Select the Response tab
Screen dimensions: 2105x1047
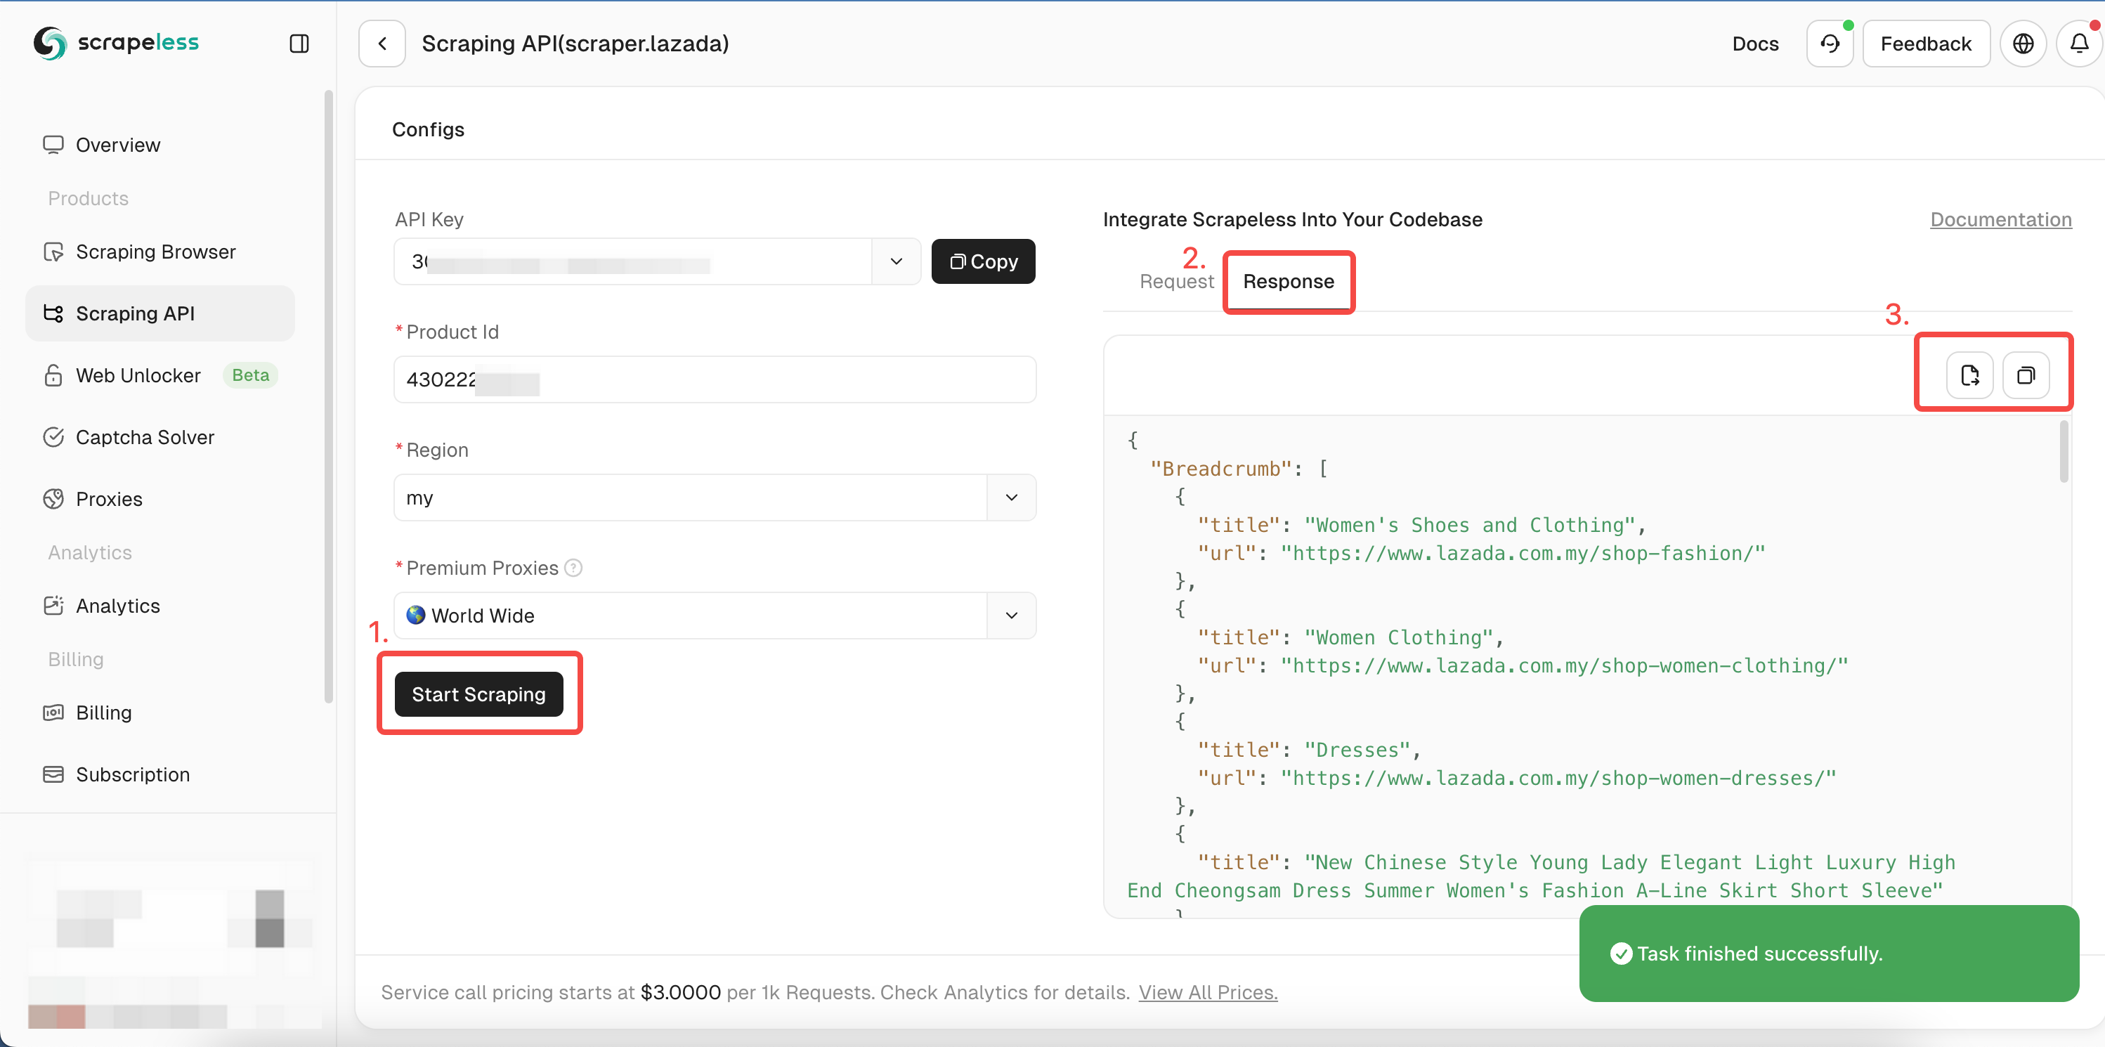(1287, 280)
